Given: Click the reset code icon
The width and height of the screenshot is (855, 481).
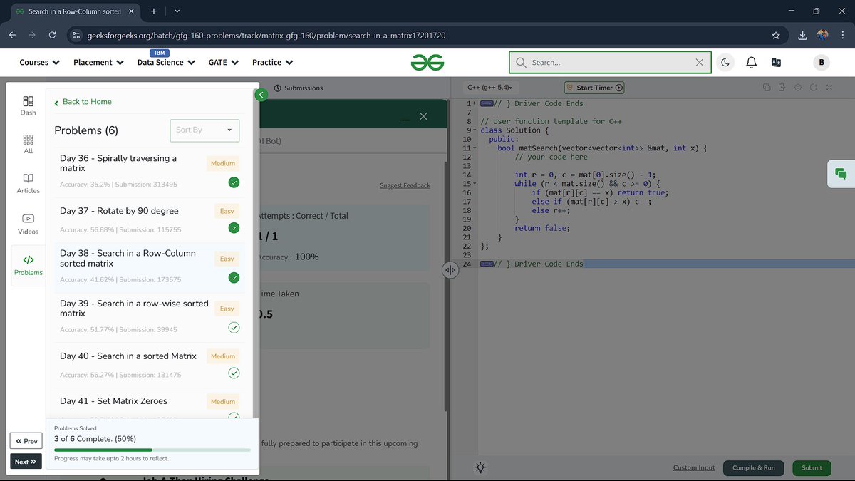Looking at the screenshot, I should [x=813, y=88].
